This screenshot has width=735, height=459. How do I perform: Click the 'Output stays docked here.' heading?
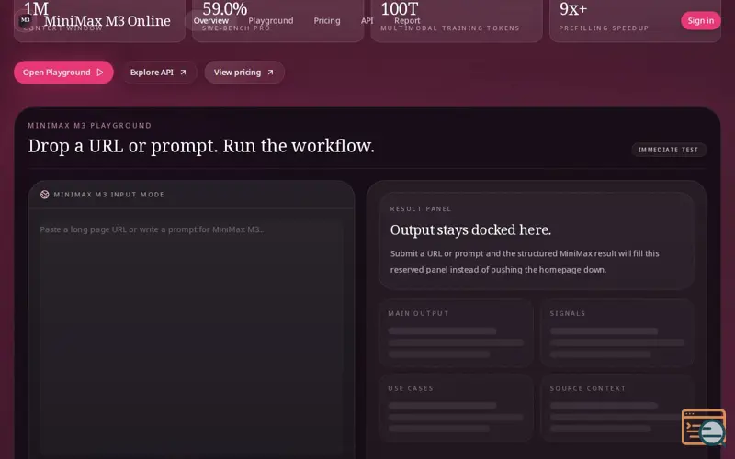[470, 230]
